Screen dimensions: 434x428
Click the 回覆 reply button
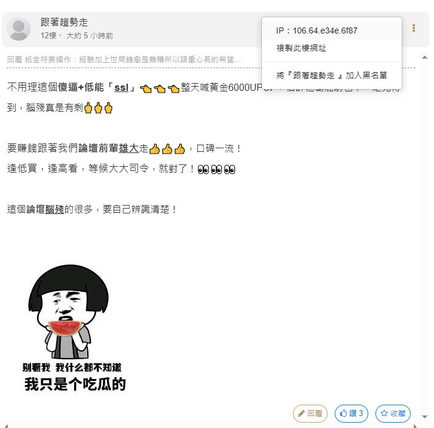310,414
